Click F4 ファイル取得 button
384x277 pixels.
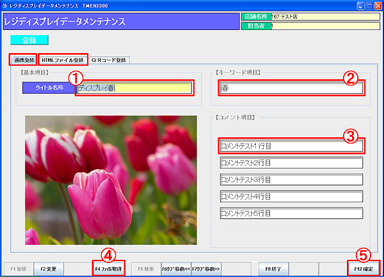pyautogui.click(x=109, y=269)
